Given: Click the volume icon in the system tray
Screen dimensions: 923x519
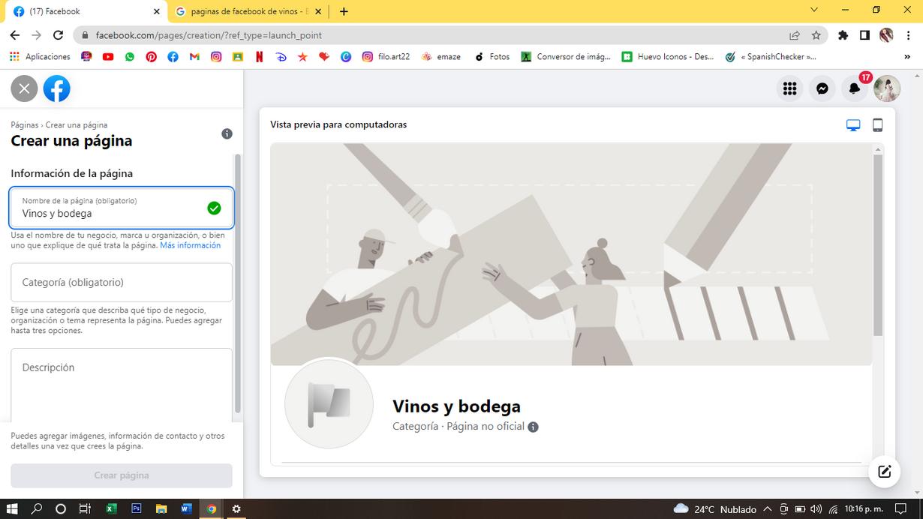Looking at the screenshot, I should 816,509.
